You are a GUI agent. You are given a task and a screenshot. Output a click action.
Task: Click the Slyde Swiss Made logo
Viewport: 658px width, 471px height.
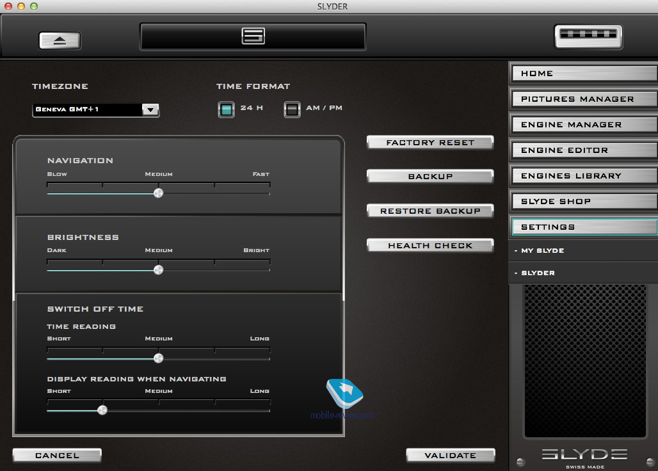click(584, 458)
